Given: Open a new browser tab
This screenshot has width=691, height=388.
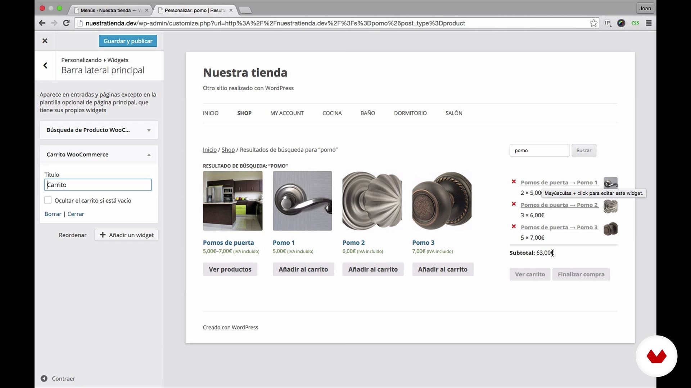Looking at the screenshot, I should [245, 10].
